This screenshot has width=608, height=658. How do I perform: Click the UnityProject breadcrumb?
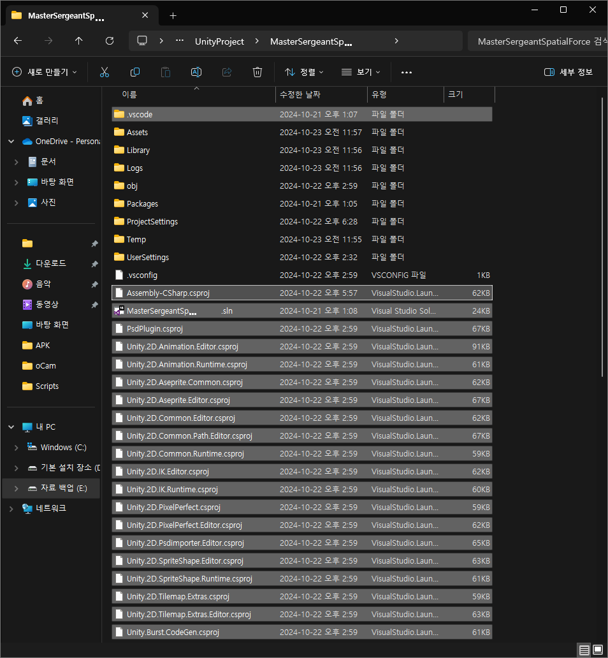click(219, 41)
